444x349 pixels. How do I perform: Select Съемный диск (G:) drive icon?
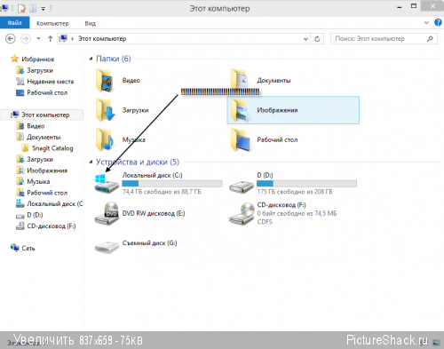pos(107,247)
